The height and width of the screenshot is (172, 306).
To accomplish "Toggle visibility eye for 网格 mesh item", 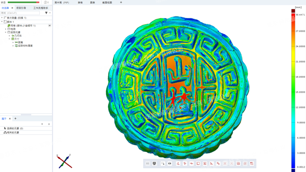I will (x=50, y=25).
